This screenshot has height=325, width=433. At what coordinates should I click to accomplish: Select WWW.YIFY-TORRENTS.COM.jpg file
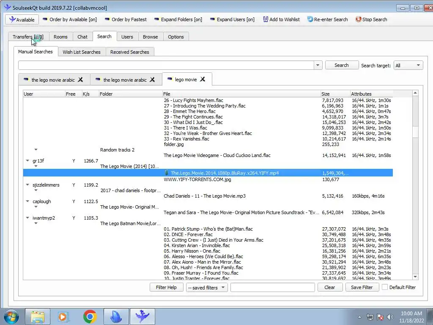197,179
